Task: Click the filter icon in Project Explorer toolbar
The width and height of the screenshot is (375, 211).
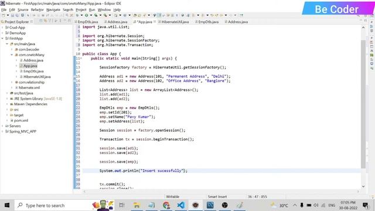Action: coord(50,21)
